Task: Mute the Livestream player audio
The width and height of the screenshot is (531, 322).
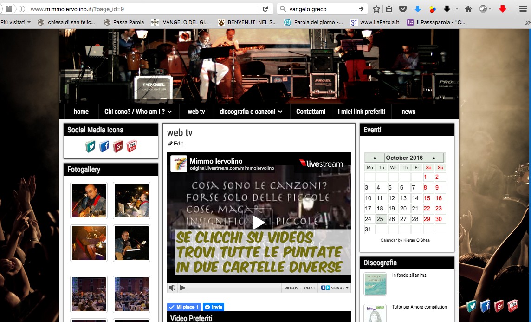Action: click(x=172, y=288)
